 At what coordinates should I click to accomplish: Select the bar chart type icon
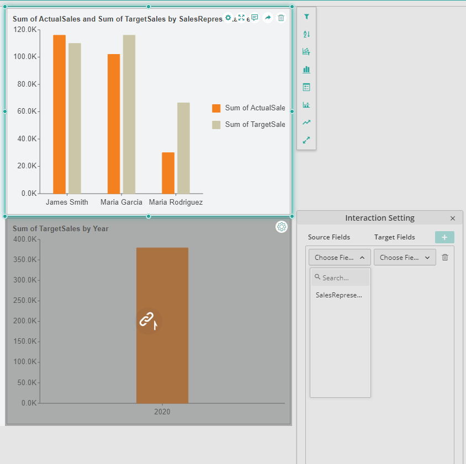(x=306, y=70)
